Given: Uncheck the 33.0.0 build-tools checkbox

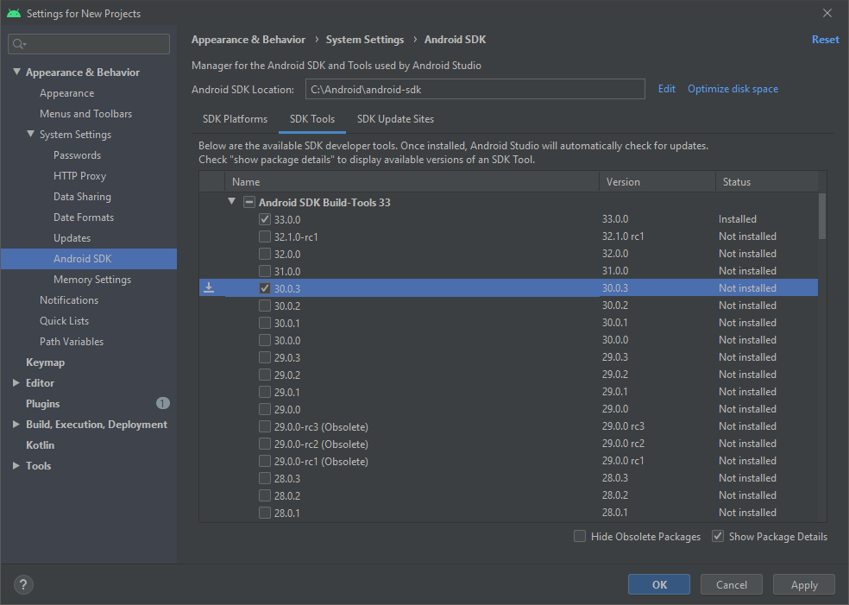Looking at the screenshot, I should click(x=265, y=219).
